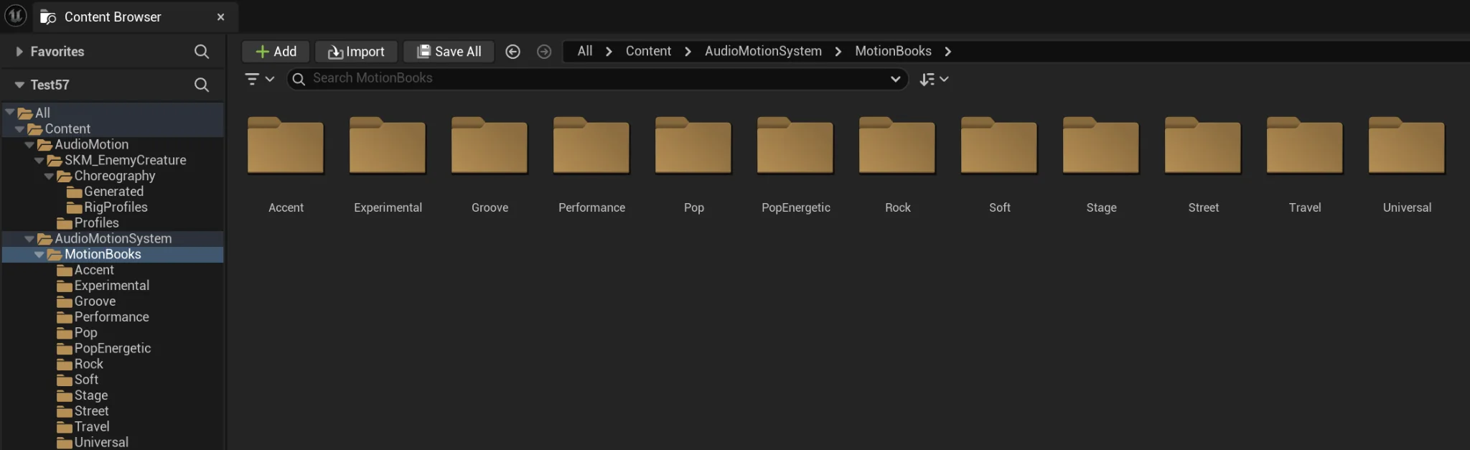Click Content breadcrumb in path bar

(x=648, y=51)
